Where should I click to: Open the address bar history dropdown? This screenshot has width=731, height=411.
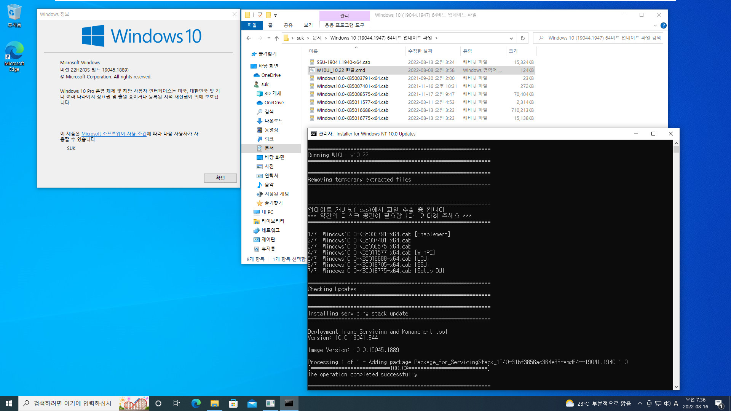pyautogui.click(x=511, y=38)
